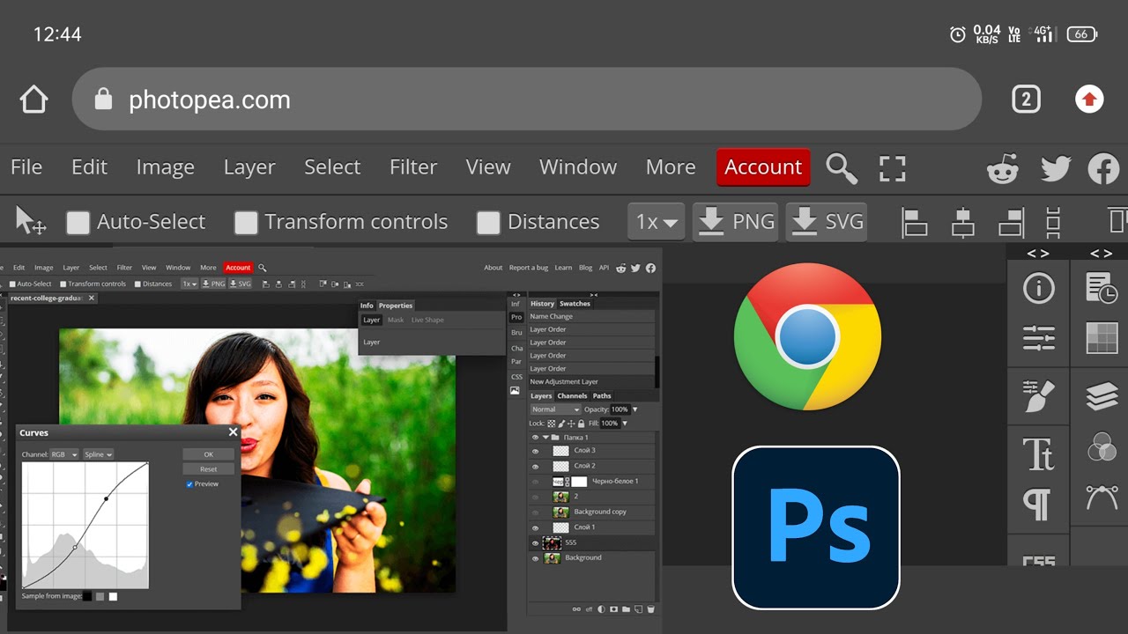Switch to Channels tab in embedded screenshot
The width and height of the screenshot is (1128, 634).
pos(572,396)
